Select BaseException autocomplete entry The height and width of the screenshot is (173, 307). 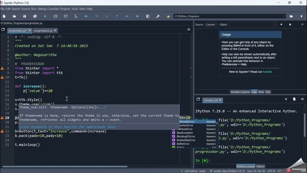pos(194,133)
